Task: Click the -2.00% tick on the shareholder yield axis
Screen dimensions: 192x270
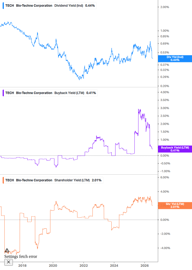Action: tap(165, 234)
